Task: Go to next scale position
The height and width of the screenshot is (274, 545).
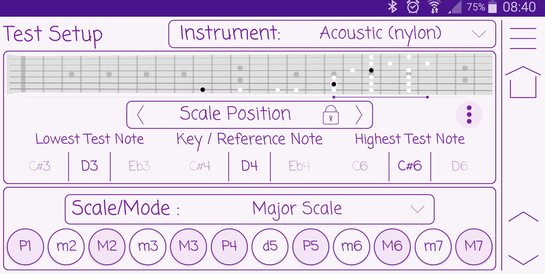Action: 359,115
